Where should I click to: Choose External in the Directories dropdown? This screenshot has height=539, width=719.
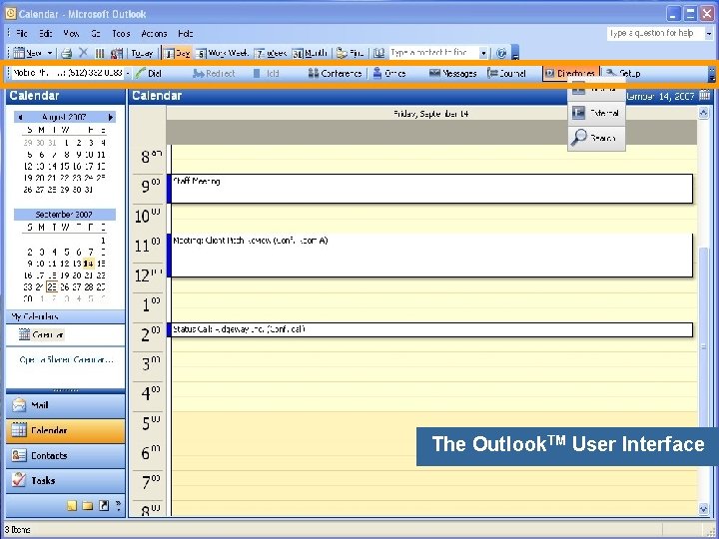(x=596, y=113)
